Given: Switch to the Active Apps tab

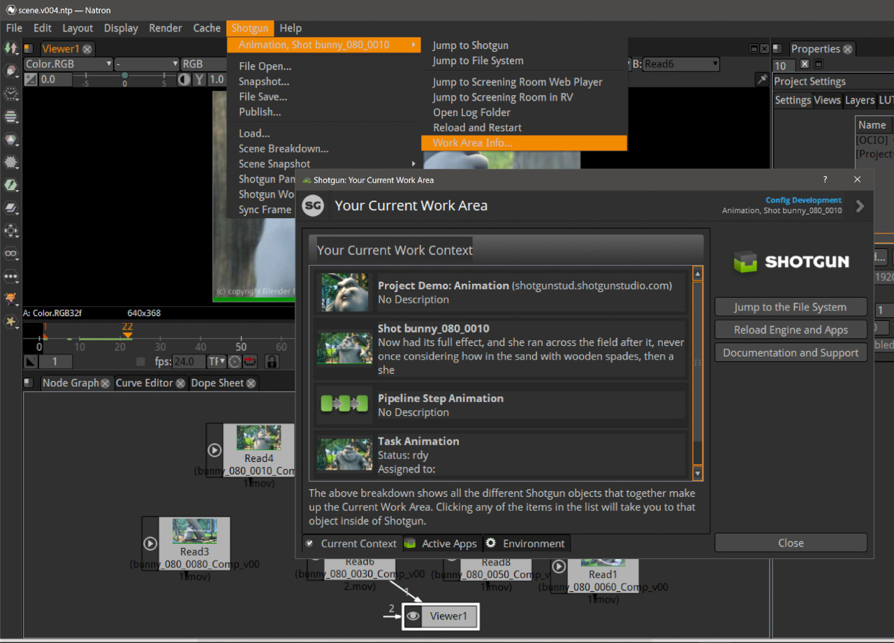Looking at the screenshot, I should click(x=441, y=543).
